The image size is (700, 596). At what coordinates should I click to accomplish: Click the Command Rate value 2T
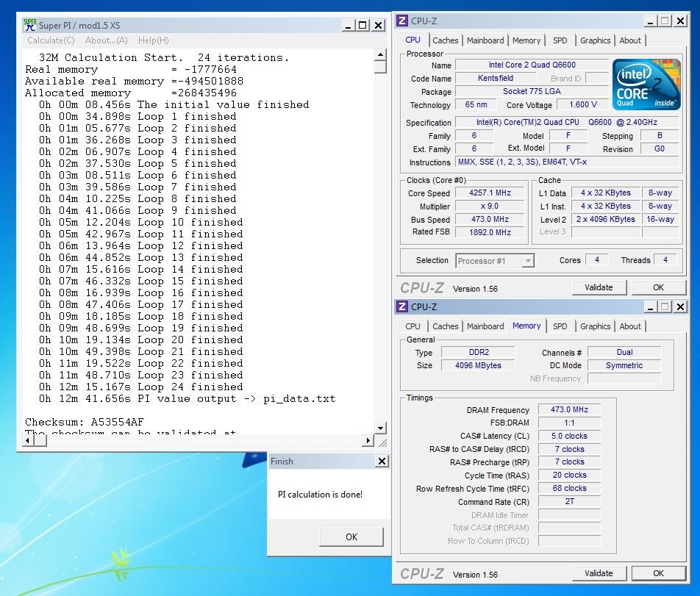point(570,501)
